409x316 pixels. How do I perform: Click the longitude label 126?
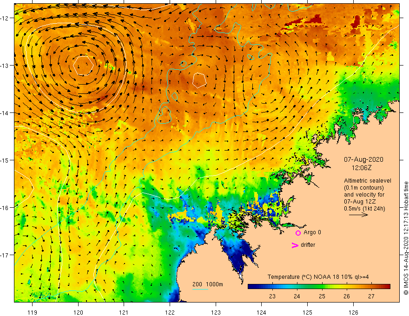pyautogui.click(x=353, y=312)
